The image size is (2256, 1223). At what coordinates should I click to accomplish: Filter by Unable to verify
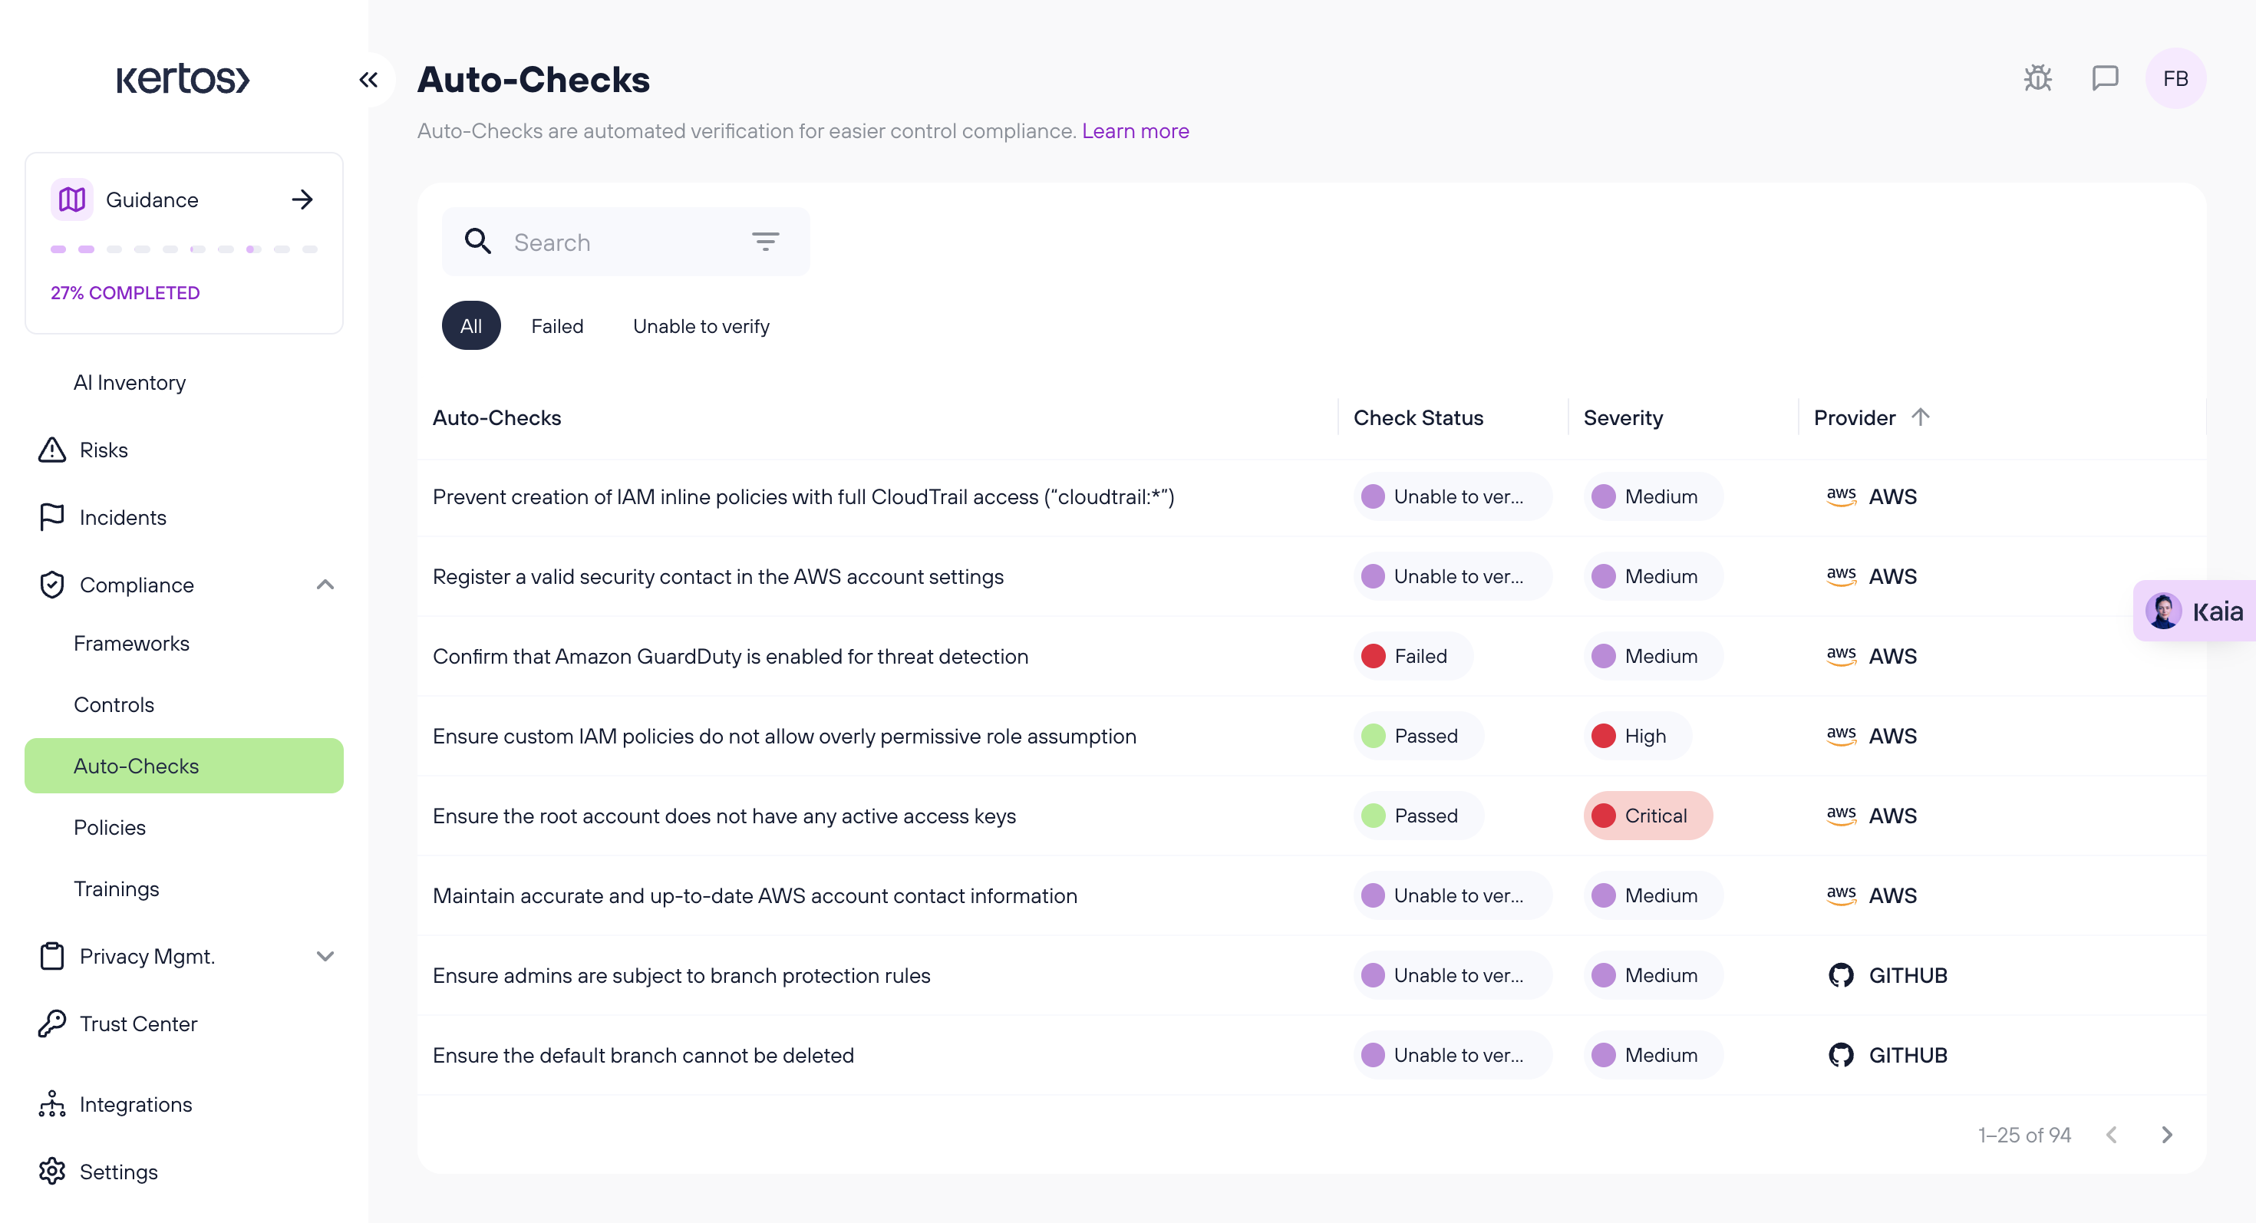[x=701, y=325]
